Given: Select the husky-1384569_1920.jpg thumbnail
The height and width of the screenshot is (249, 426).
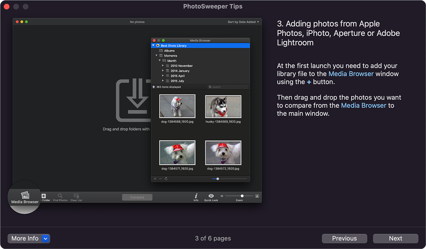Looking at the screenshot, I should (x=223, y=106).
